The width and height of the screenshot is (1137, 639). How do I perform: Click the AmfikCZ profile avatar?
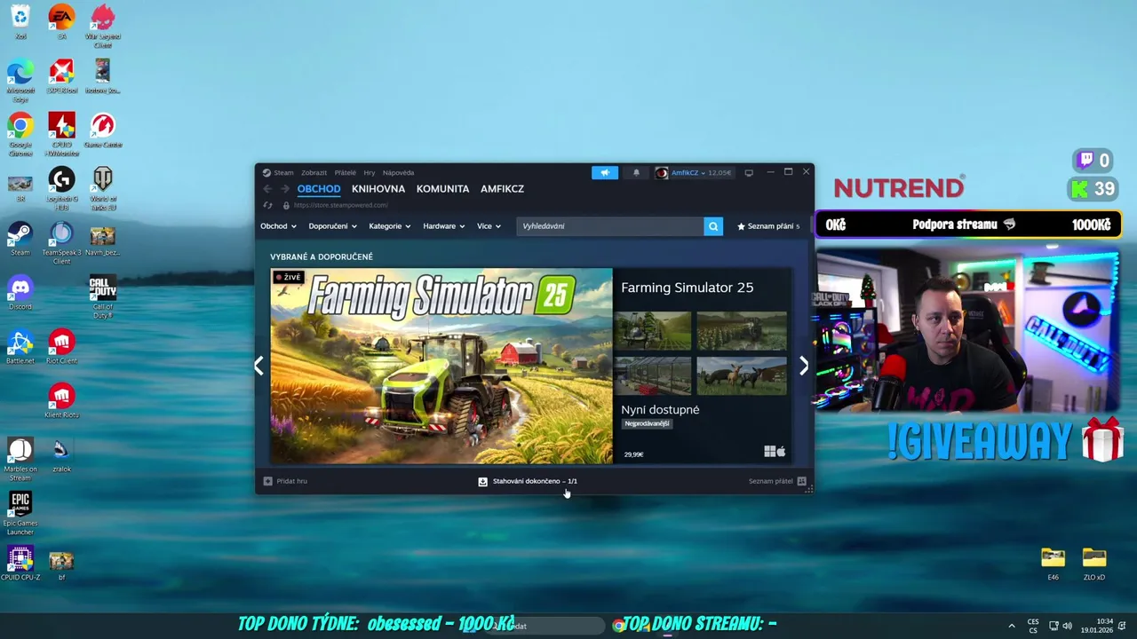[662, 173]
